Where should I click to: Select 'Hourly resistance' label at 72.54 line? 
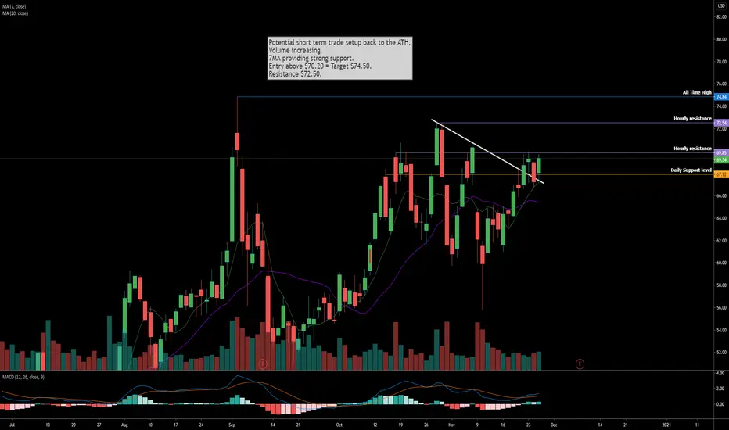pos(692,119)
